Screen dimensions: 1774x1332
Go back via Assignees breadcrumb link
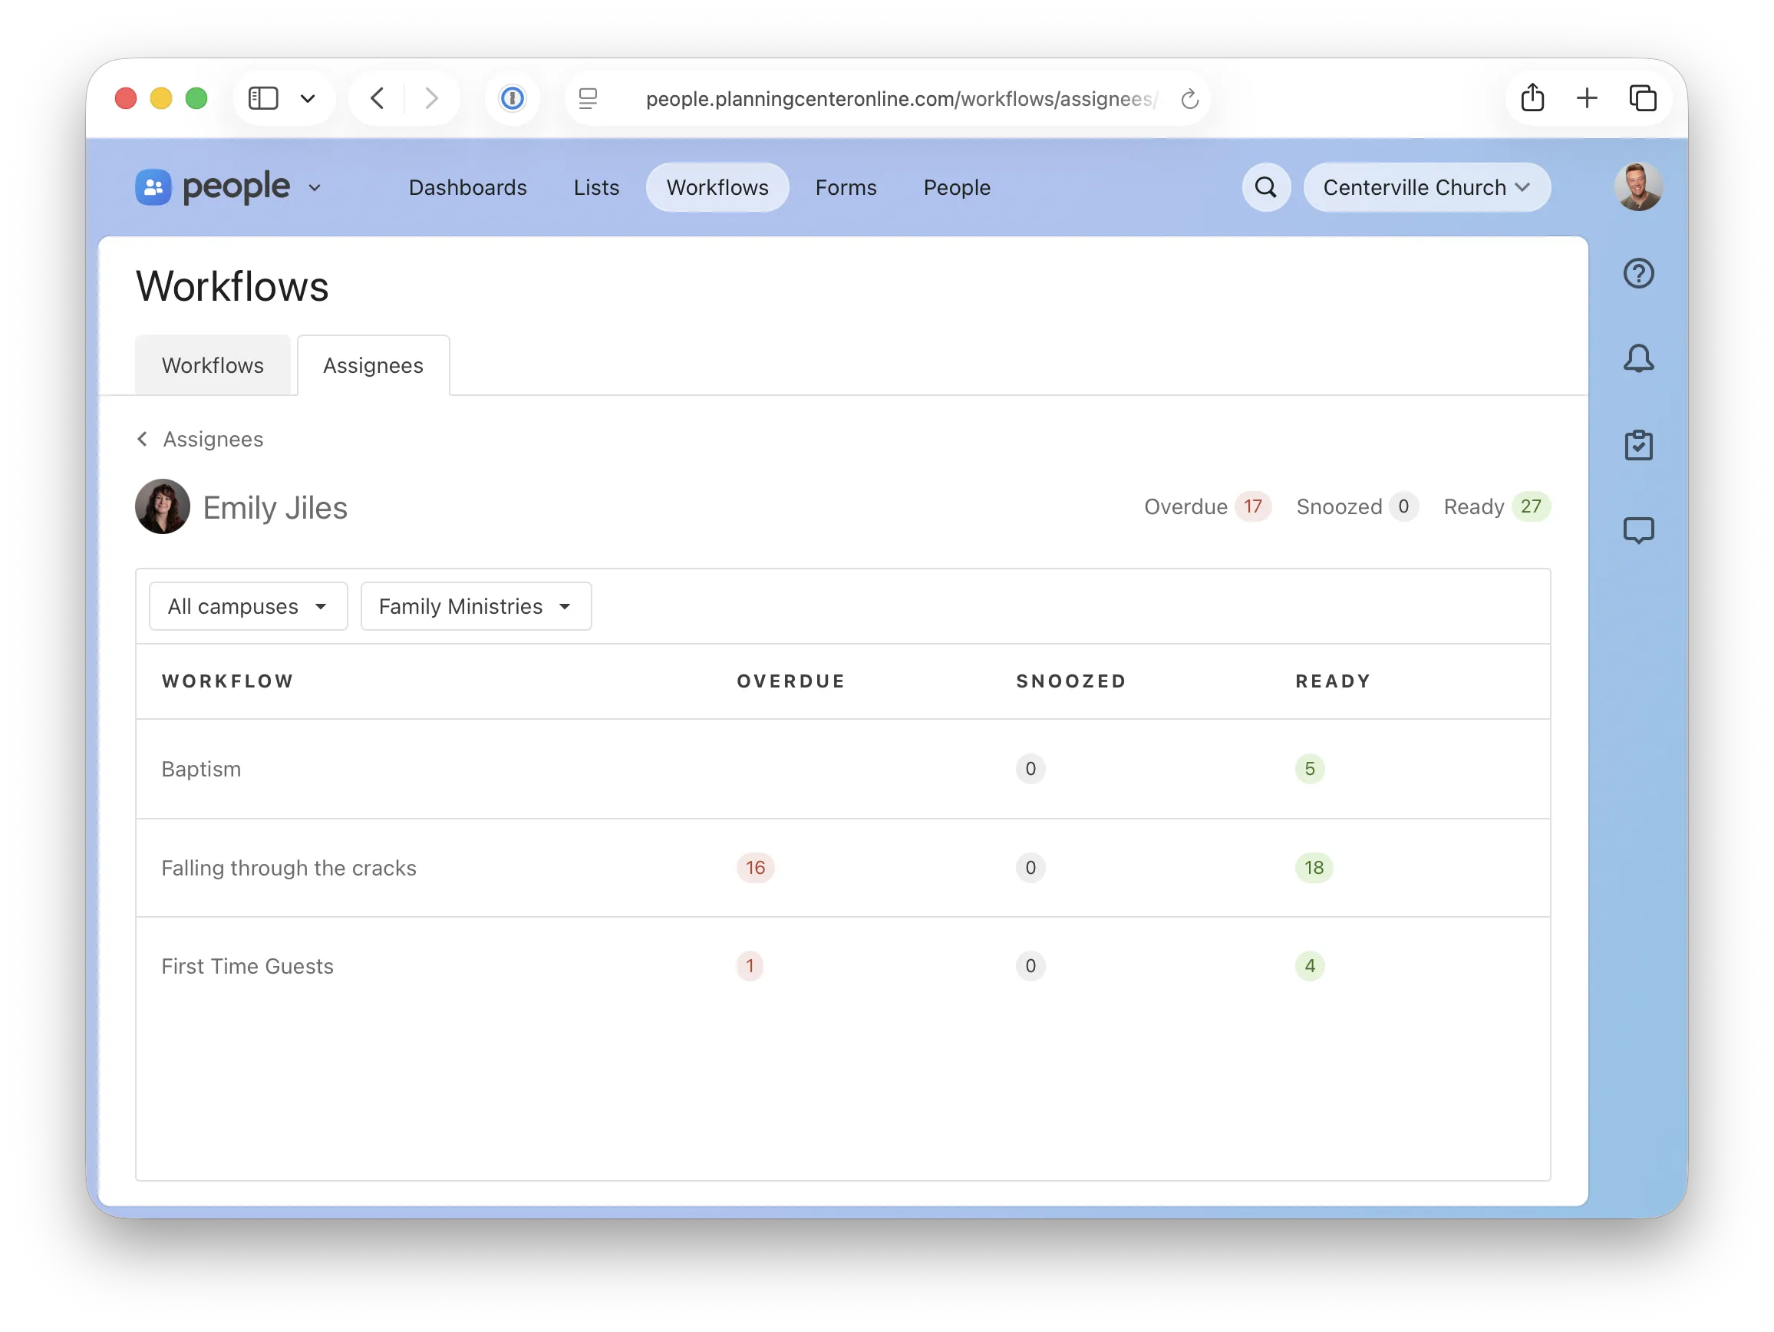(212, 439)
